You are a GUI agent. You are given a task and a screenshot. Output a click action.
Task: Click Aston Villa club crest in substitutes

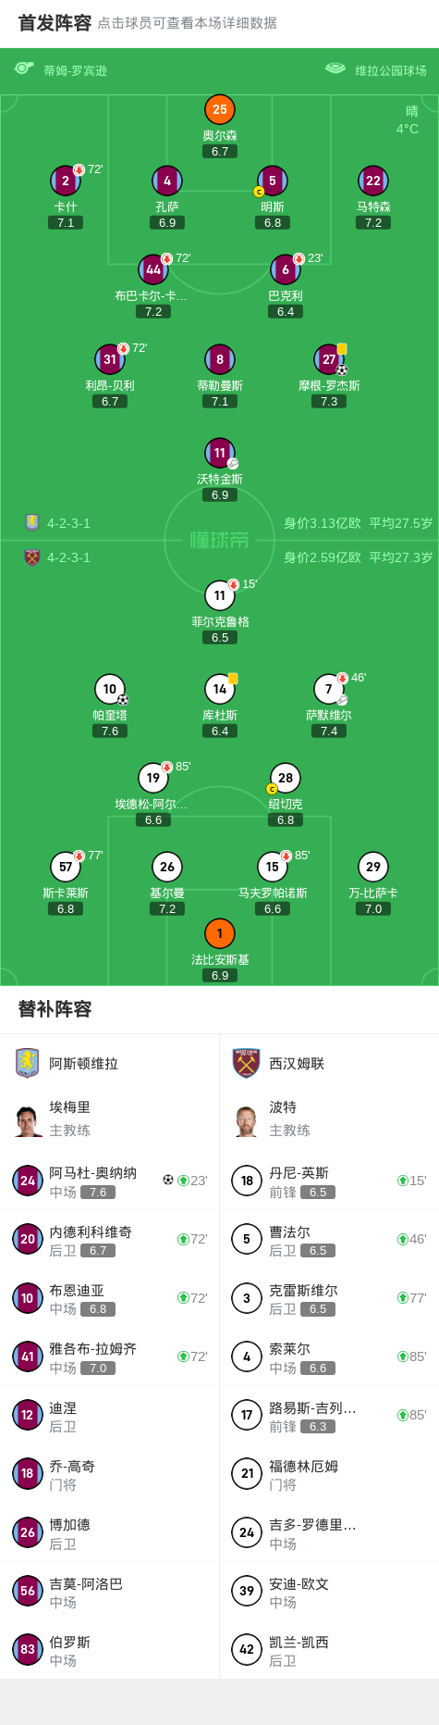pyautogui.click(x=28, y=1063)
